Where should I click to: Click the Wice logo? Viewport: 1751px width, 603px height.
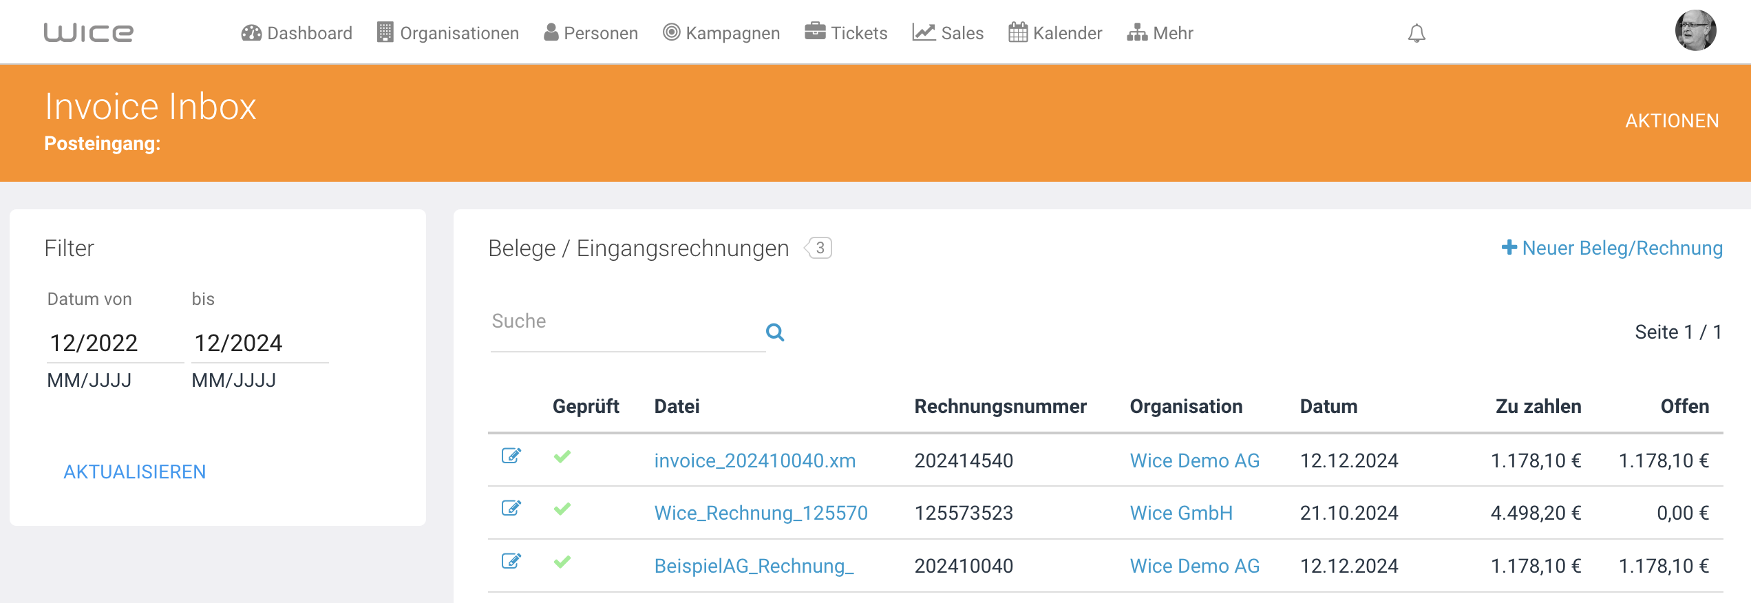click(88, 32)
